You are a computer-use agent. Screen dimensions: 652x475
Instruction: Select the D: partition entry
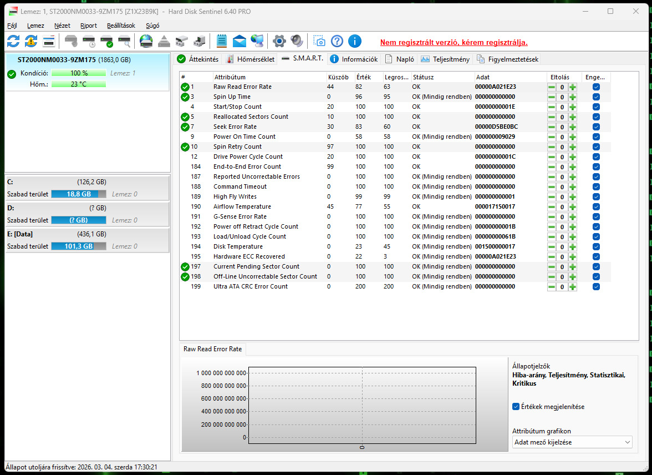point(88,214)
